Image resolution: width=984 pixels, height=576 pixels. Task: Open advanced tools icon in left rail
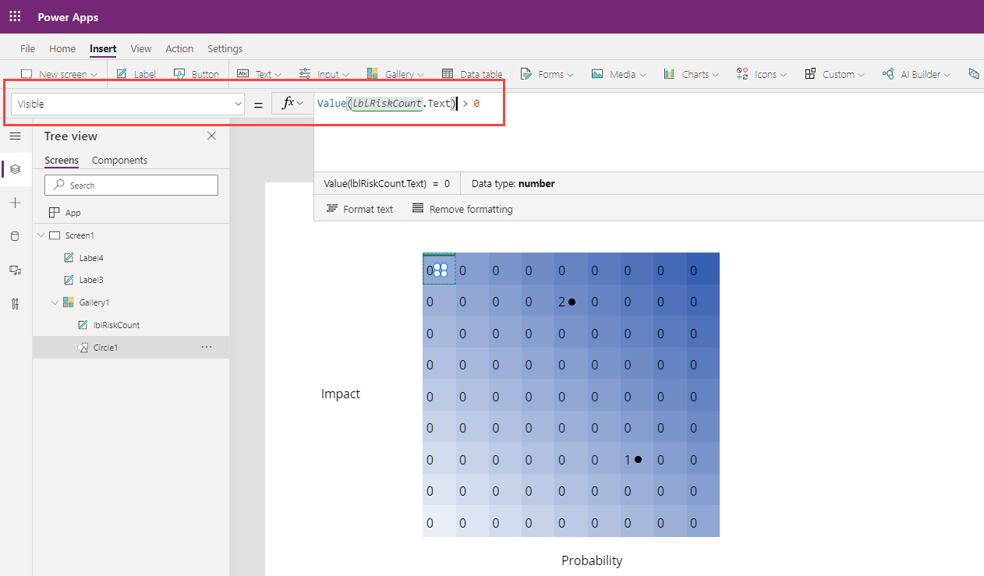(x=15, y=303)
